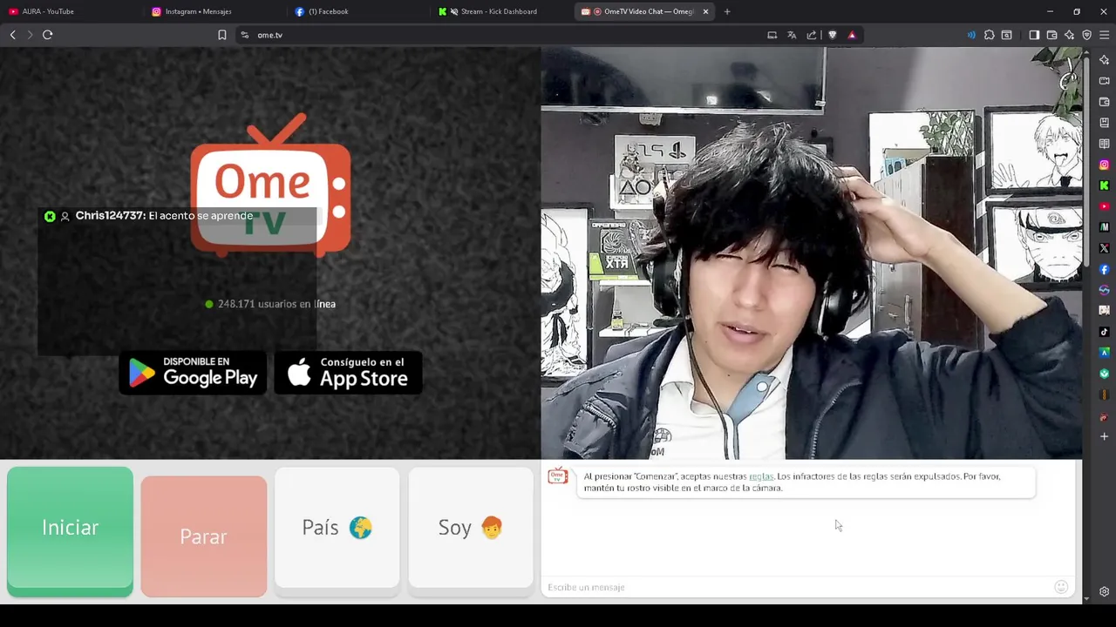Open the Extensions puzzle icon
The height and width of the screenshot is (627, 1116).
(x=989, y=35)
